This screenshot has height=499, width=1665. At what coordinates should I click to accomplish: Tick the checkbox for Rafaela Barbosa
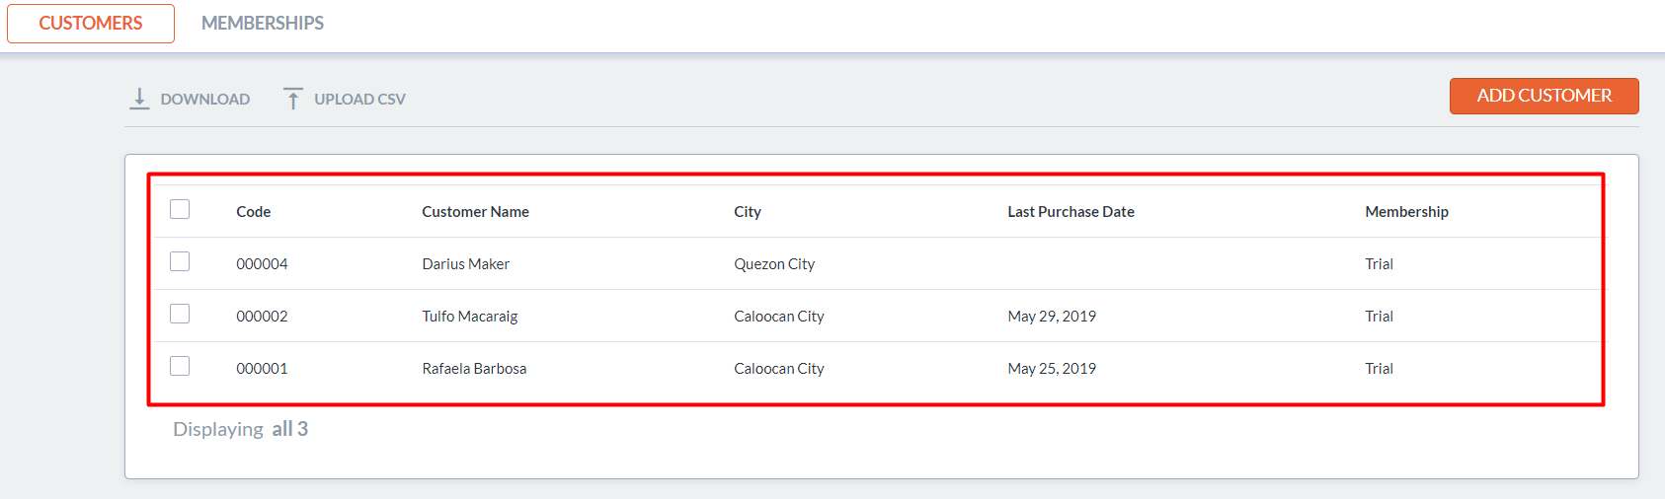pyautogui.click(x=180, y=366)
